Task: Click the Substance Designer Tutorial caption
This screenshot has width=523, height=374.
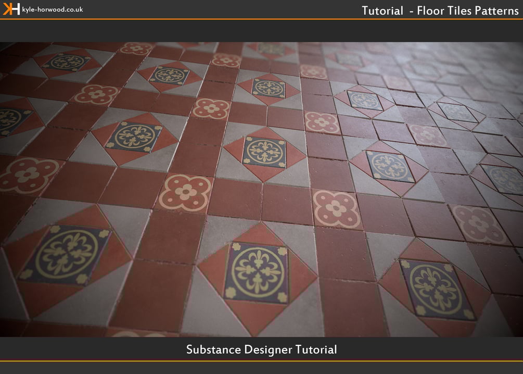Action: pyautogui.click(x=261, y=350)
